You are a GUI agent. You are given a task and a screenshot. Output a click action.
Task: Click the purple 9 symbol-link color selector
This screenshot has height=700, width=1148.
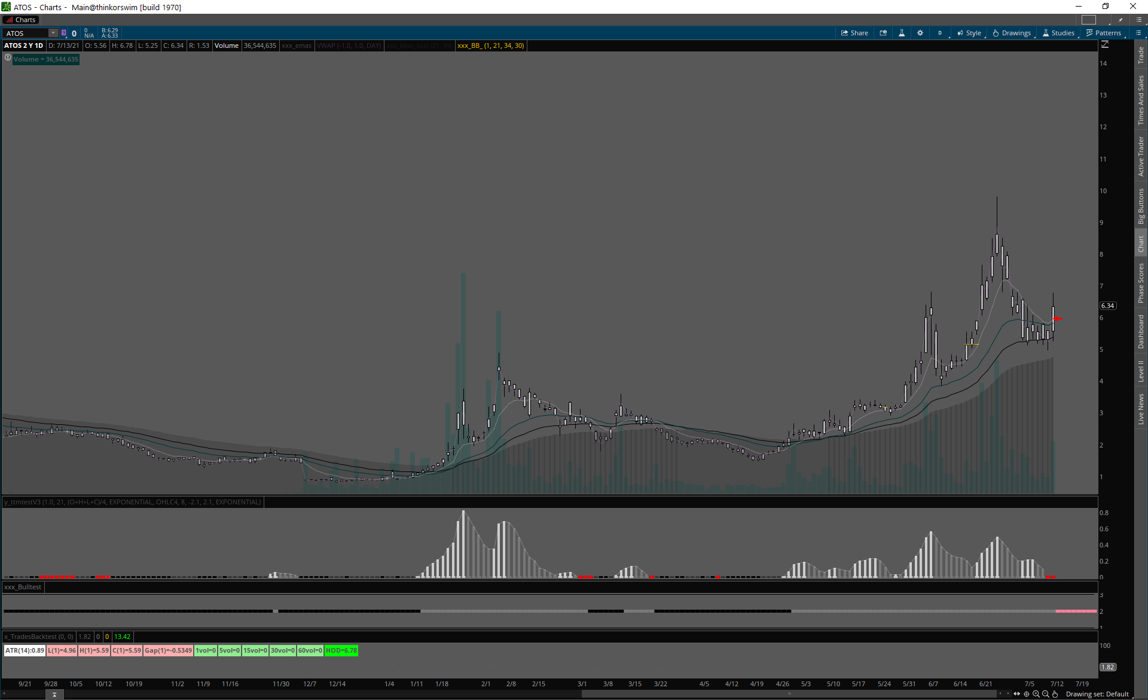click(64, 33)
